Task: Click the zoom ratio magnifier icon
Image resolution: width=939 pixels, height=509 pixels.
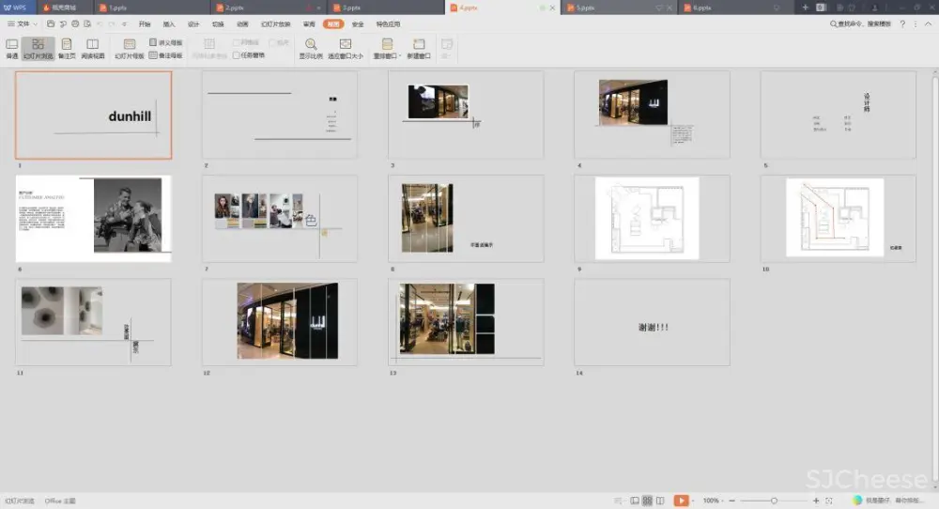Action: [311, 48]
